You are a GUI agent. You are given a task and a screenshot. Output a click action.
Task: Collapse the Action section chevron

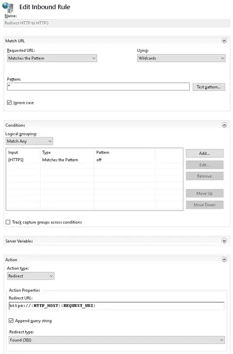click(224, 259)
